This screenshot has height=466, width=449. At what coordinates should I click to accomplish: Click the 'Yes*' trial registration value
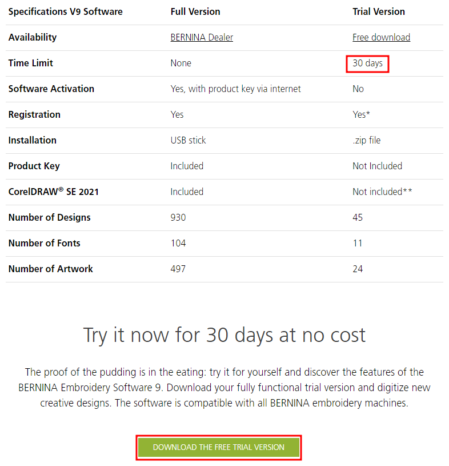point(361,115)
